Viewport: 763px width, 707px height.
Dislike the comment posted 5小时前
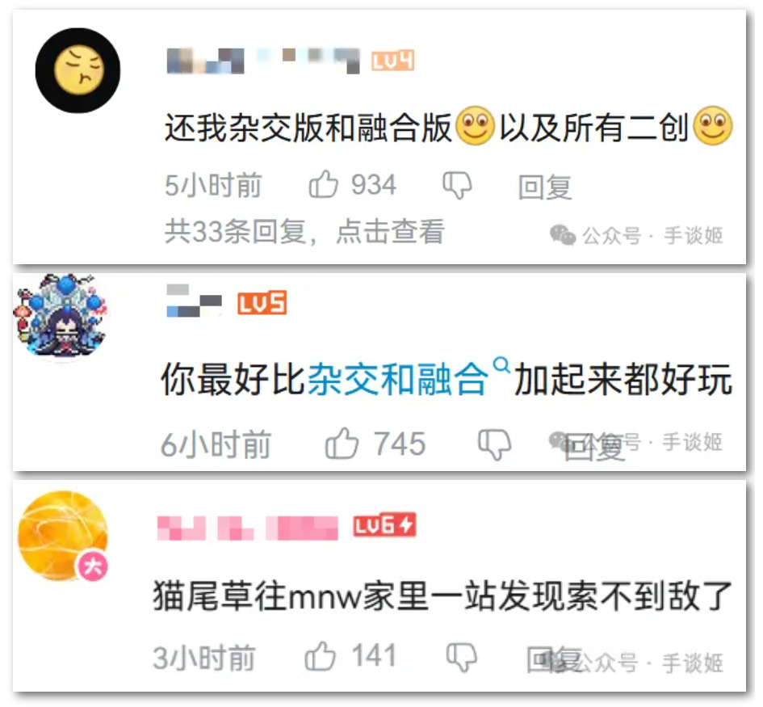pyautogui.click(x=457, y=186)
